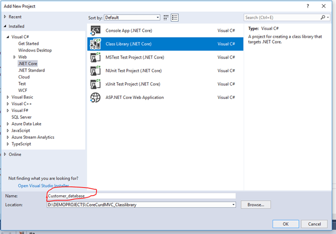
Task: Click the search magnifier icon
Action: pyautogui.click(x=323, y=17)
